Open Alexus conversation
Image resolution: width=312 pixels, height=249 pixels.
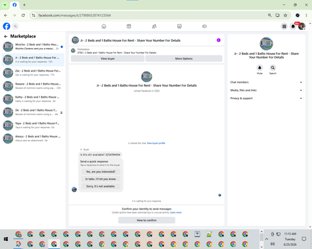(x=33, y=138)
